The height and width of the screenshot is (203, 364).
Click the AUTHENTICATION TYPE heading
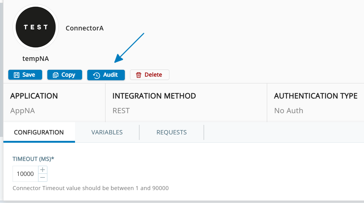point(315,96)
